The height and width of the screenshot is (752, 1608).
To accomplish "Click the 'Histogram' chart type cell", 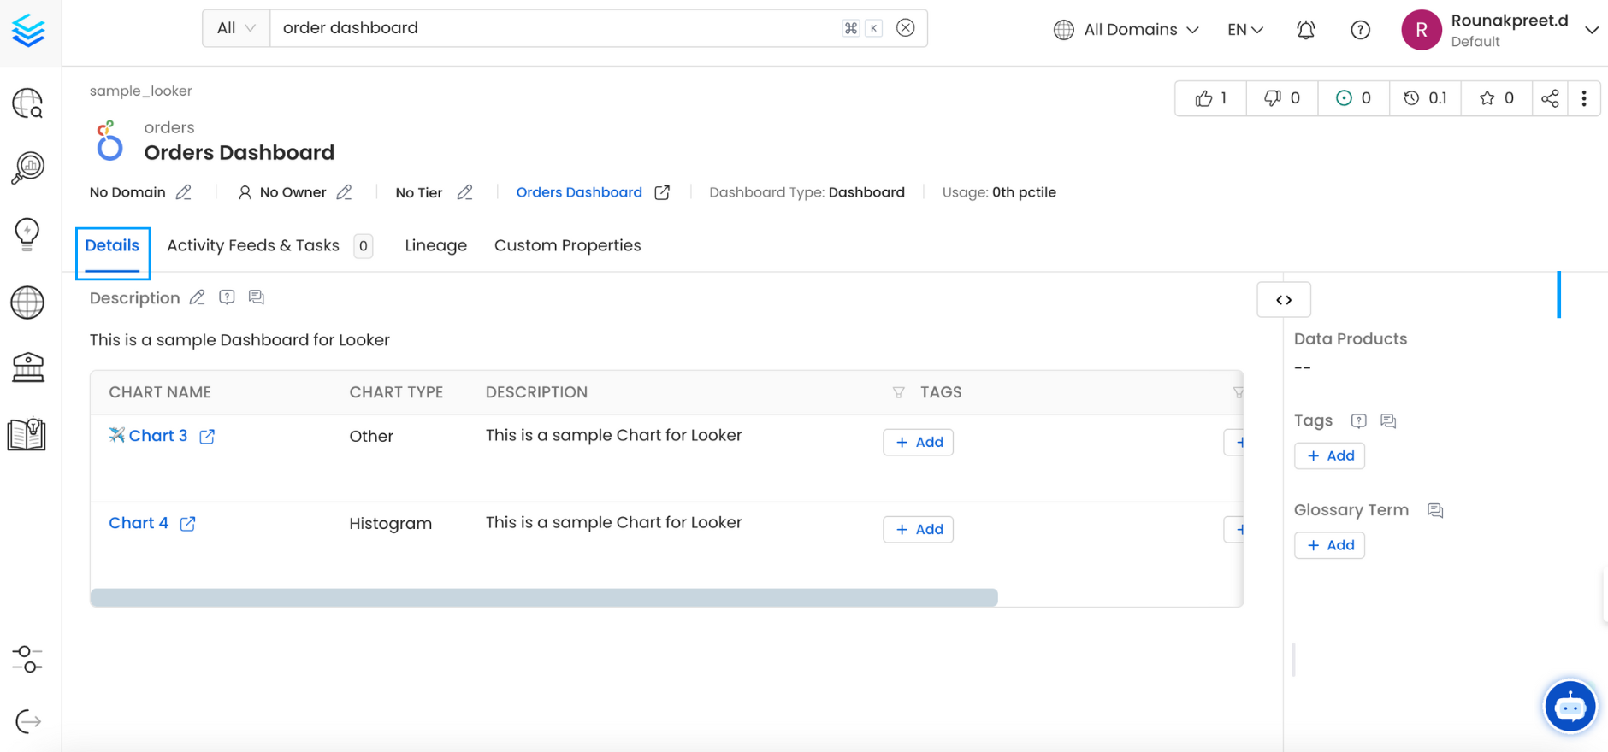I will point(390,524).
